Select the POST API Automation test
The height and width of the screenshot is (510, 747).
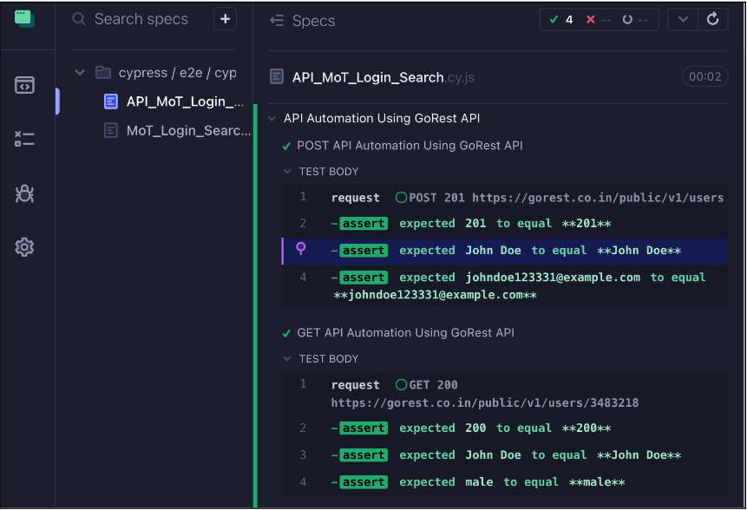[x=410, y=146]
